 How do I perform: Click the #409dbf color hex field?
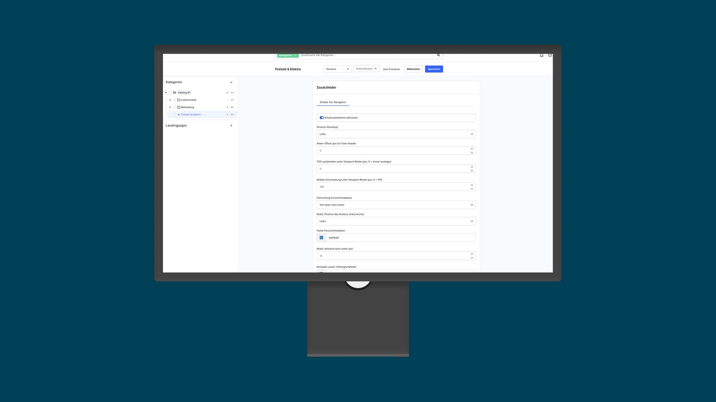click(401, 237)
